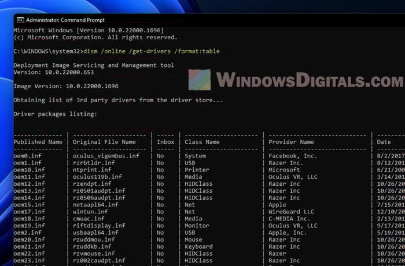Click the 'Mouse' class name cell

coord(193,239)
